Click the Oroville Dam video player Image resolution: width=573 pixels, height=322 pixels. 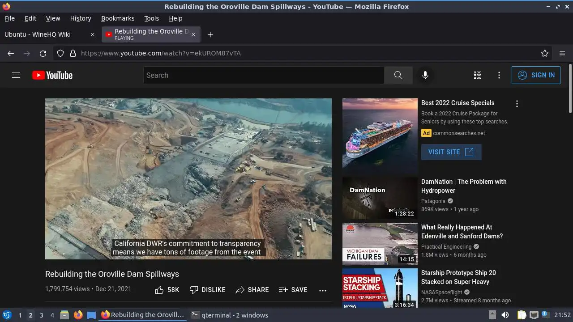click(x=188, y=179)
